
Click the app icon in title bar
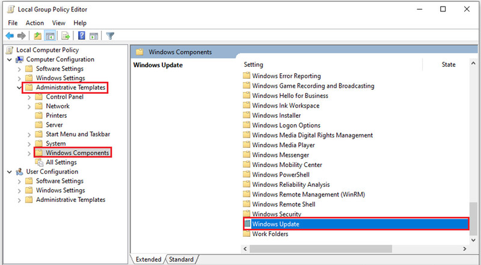11,10
